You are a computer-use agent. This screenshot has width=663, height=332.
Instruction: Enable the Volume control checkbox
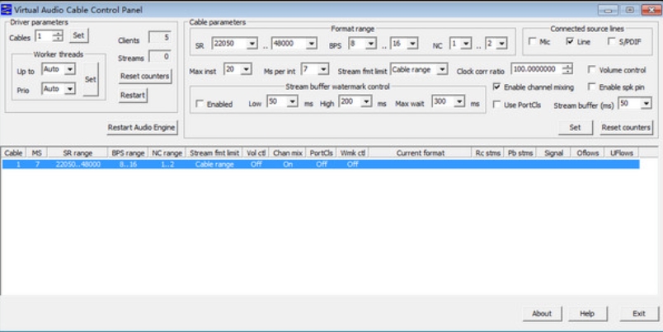click(592, 70)
